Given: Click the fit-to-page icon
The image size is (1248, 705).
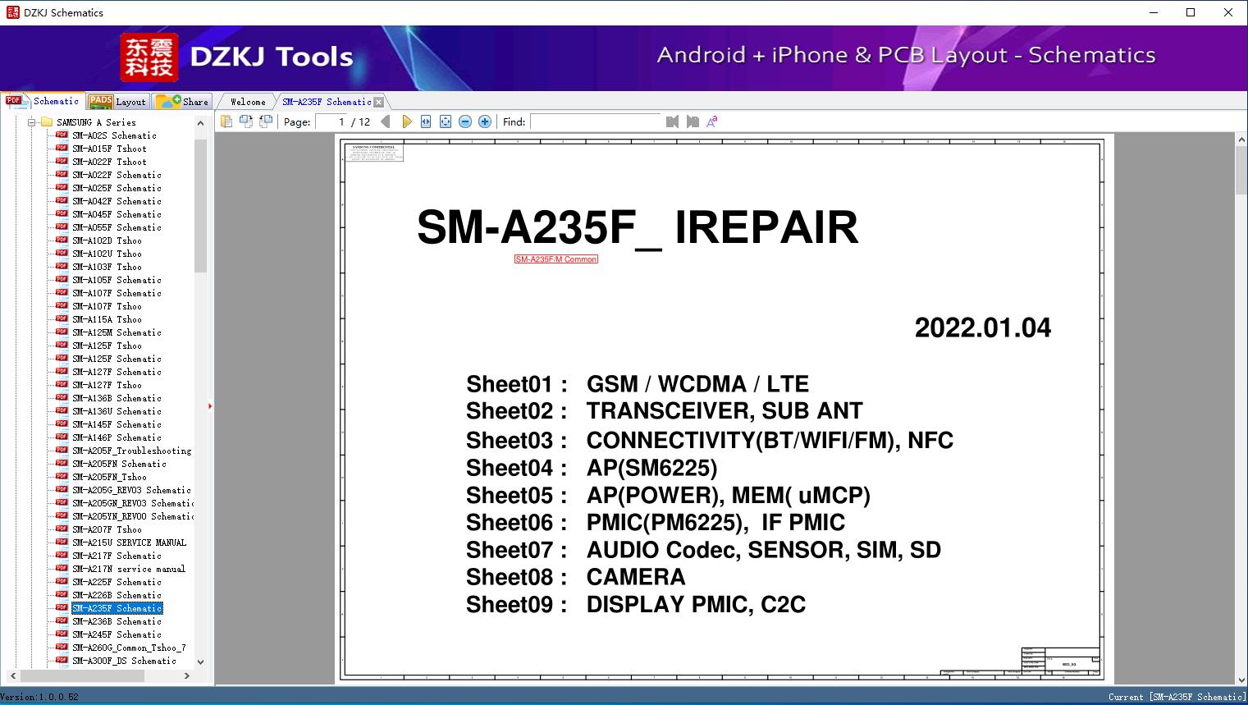Looking at the screenshot, I should pos(445,121).
